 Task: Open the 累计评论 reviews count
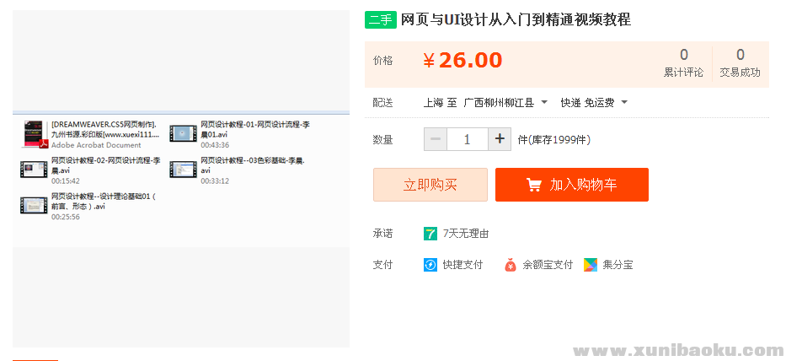tap(683, 63)
